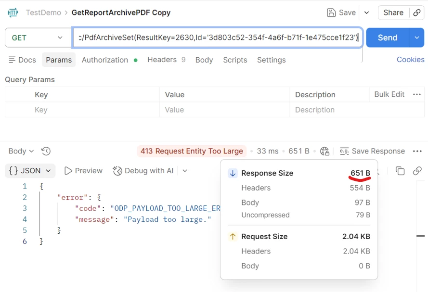428x292 pixels.
Task: Open the response history icon
Action: pyautogui.click(x=46, y=151)
